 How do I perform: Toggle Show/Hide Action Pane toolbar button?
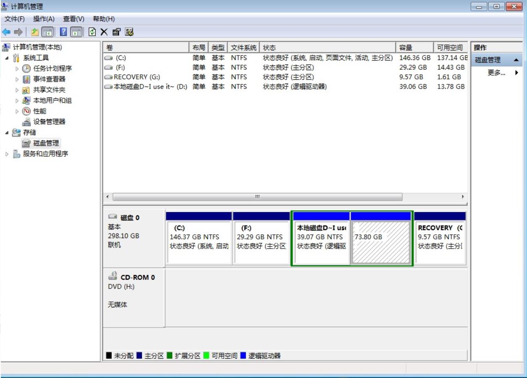[76, 32]
